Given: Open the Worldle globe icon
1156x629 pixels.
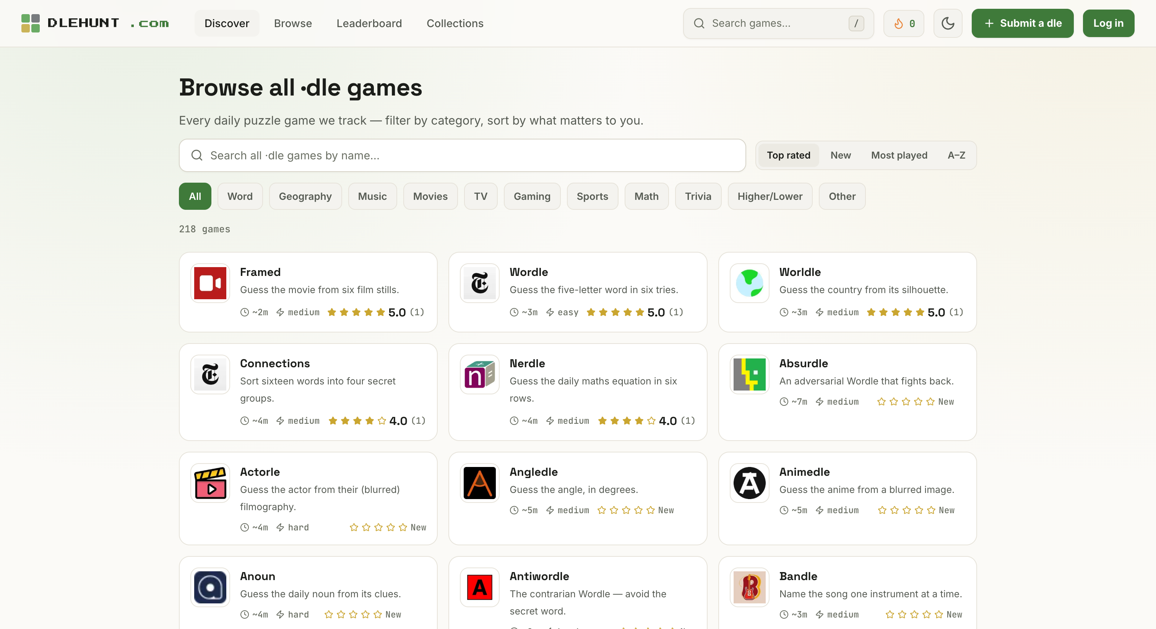Looking at the screenshot, I should 749,283.
